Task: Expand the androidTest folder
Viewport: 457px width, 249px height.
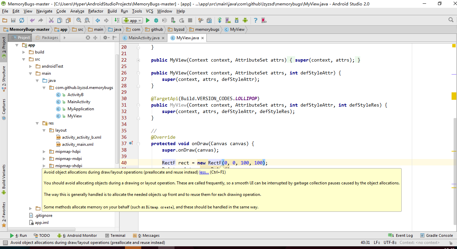Action: point(30,66)
